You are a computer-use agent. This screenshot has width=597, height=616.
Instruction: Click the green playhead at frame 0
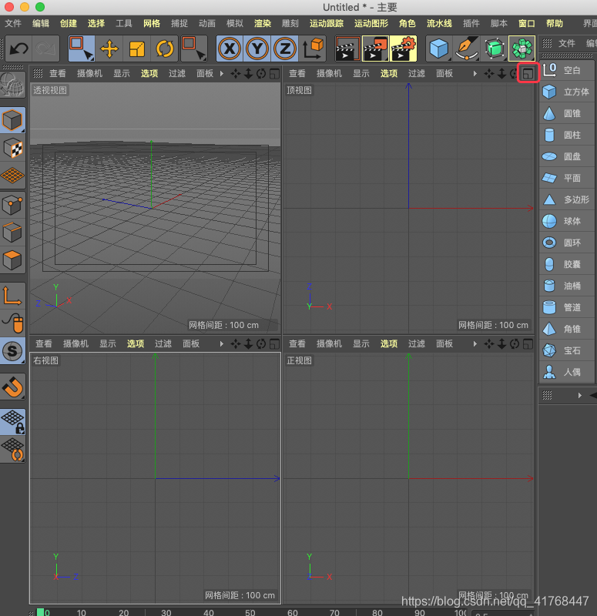pyautogui.click(x=41, y=612)
